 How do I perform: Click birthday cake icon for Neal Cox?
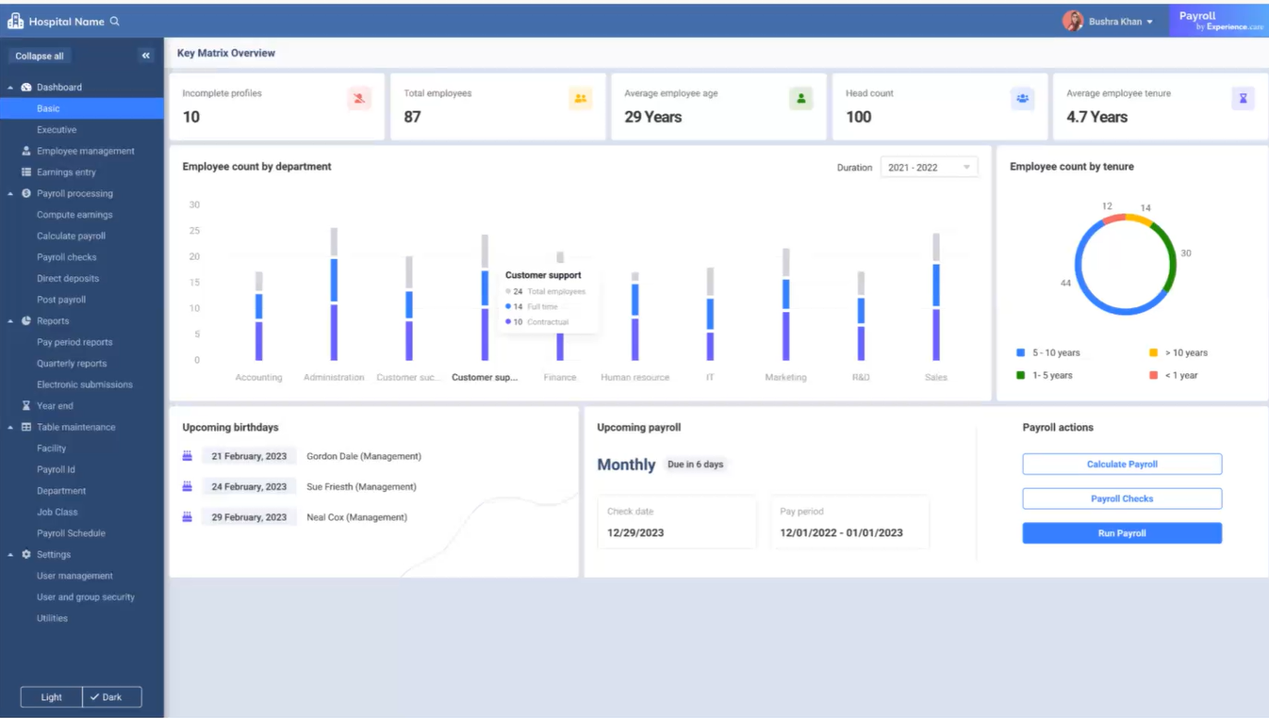[187, 516]
